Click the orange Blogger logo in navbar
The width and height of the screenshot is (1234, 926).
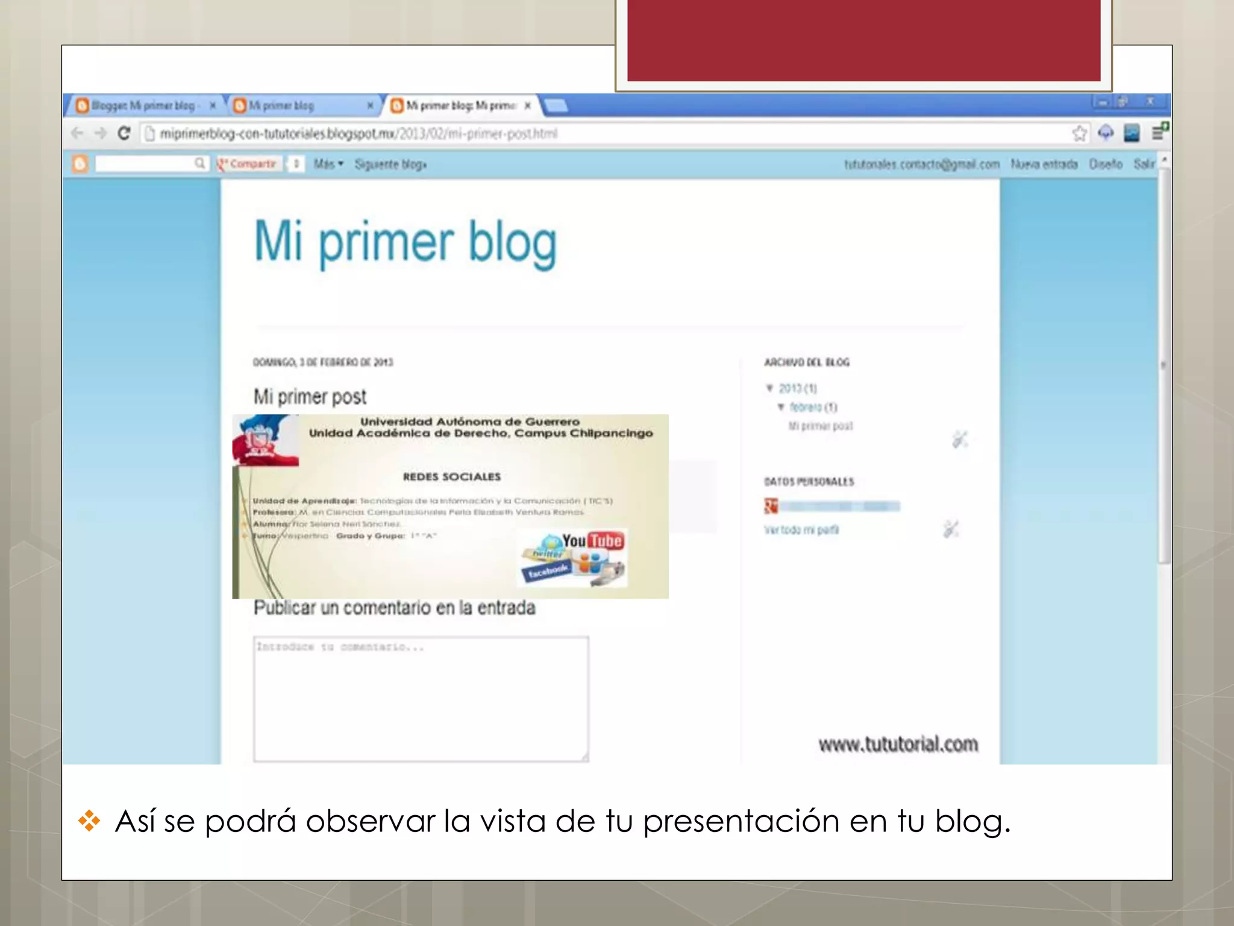pyautogui.click(x=80, y=163)
